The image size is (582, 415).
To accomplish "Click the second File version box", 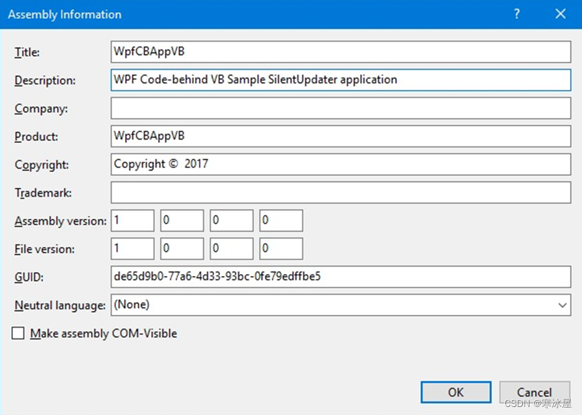I will coord(182,248).
